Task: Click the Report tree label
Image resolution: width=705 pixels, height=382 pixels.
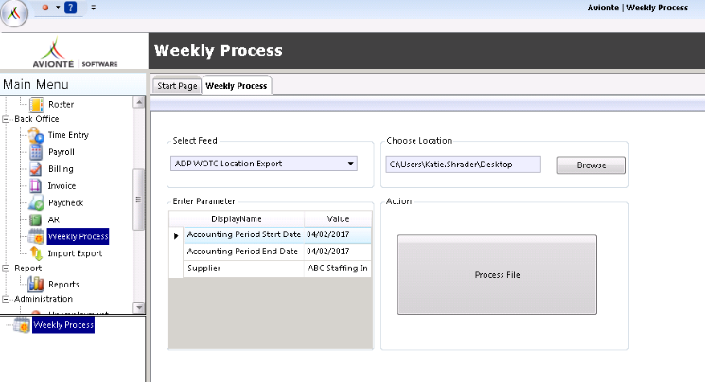Action: pos(27,268)
